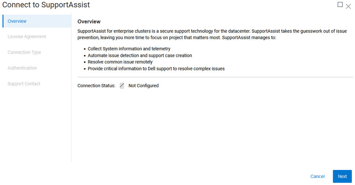Select the Overview step in sidebar
This screenshot has height=185, width=355.
pyautogui.click(x=17, y=21)
